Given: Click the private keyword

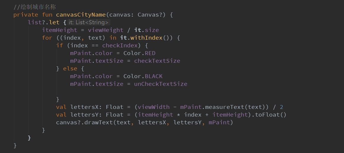Looking at the screenshot, I should point(25,15).
